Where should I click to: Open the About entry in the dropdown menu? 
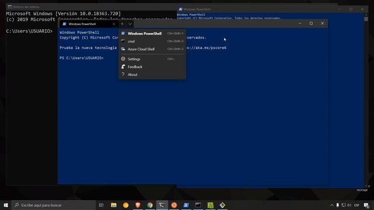(152, 75)
